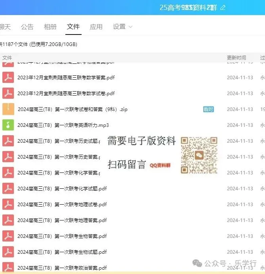
Task: Click PDF icon of 第一次联考生物试题
Action: click(8, 252)
